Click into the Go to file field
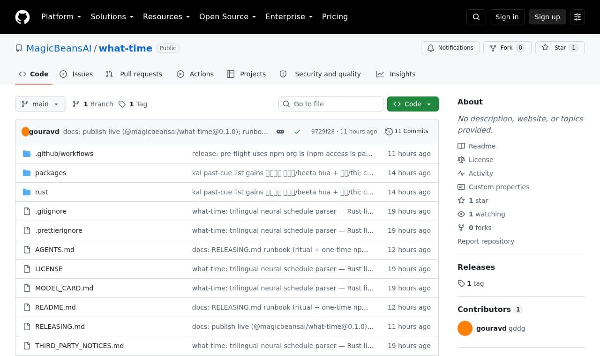This screenshot has height=356, width=600. tap(331, 104)
